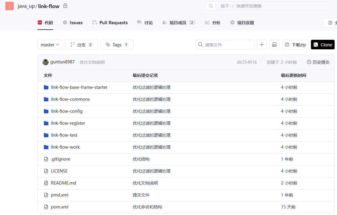Open commit hash db354016

(247, 62)
